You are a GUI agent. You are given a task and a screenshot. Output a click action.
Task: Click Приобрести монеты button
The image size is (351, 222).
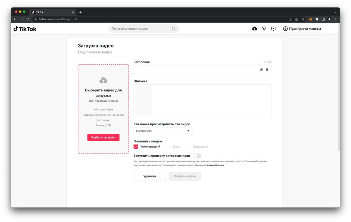(x=302, y=29)
